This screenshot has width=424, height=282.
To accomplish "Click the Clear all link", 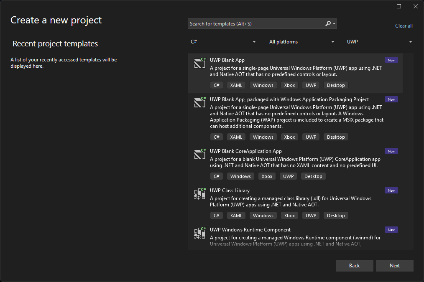I will click(404, 25).
